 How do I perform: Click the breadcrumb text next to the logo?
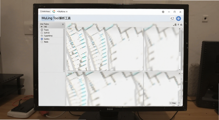[62, 11]
